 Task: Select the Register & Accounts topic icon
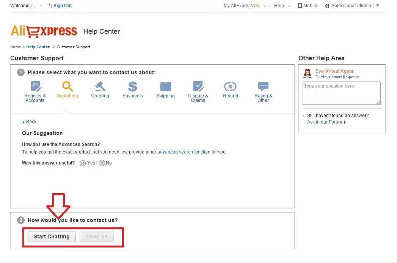[36, 86]
